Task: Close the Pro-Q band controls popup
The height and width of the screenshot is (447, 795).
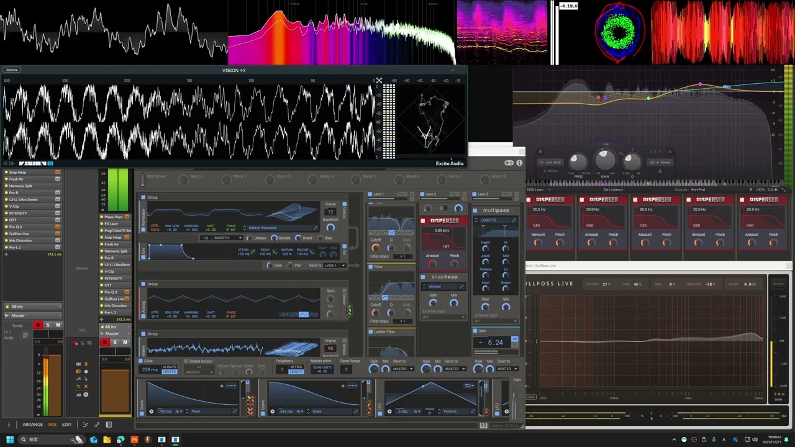Action: click(670, 151)
